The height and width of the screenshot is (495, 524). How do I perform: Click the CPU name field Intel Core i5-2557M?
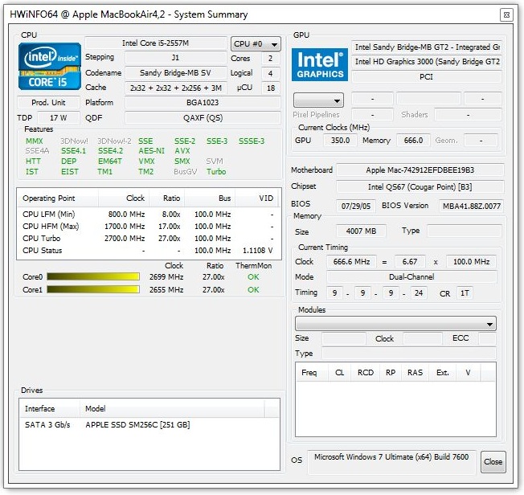click(156, 43)
